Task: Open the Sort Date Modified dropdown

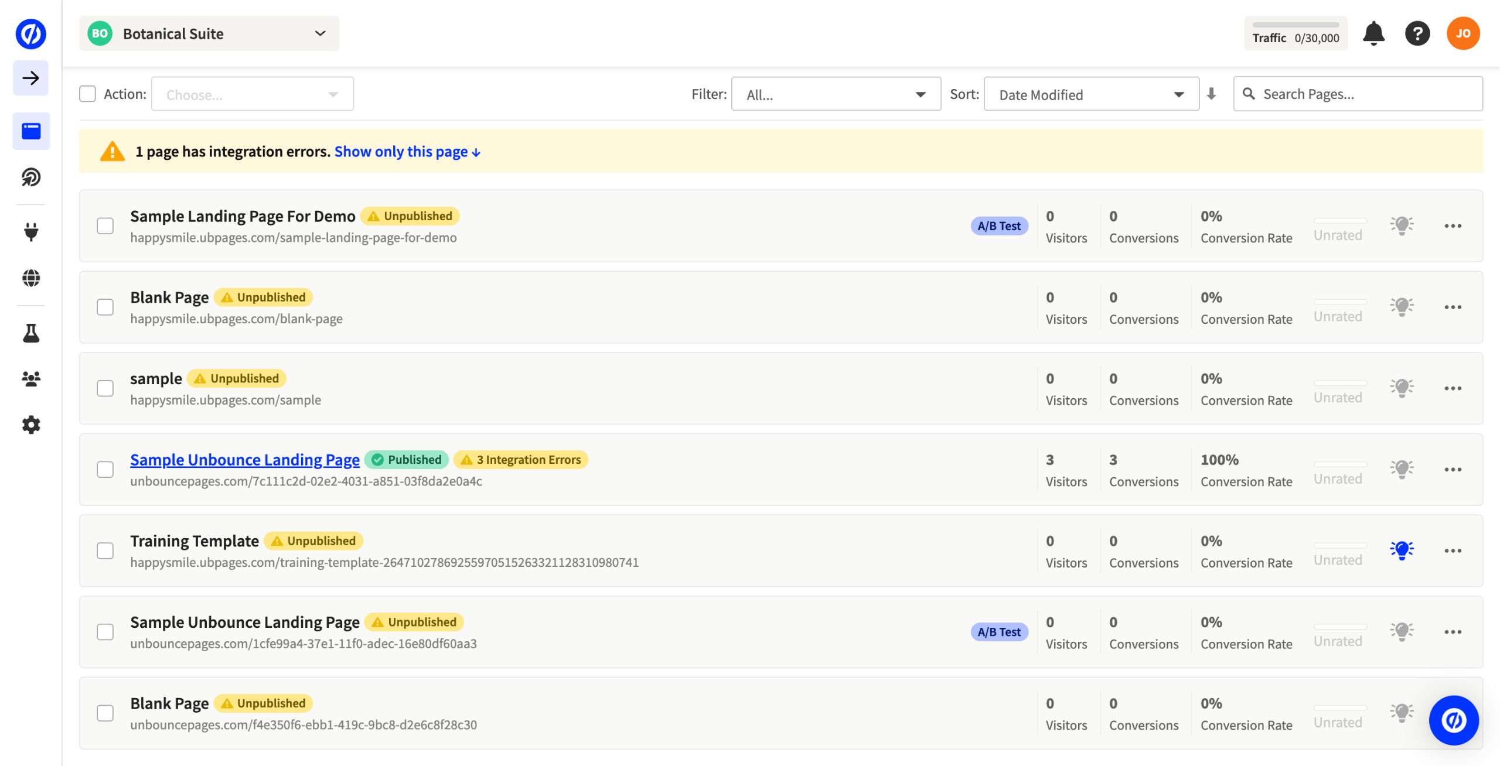Action: tap(1091, 94)
